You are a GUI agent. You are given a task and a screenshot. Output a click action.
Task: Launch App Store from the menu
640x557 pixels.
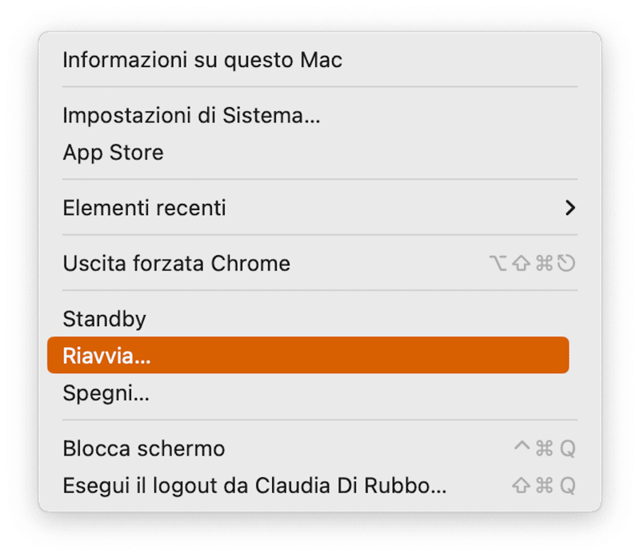tap(113, 152)
